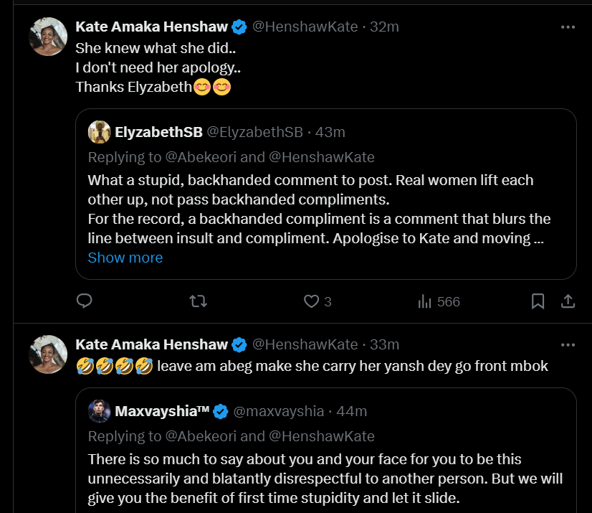Open the more options menu on Kate's second tweet
The image size is (592, 513).
click(x=568, y=344)
